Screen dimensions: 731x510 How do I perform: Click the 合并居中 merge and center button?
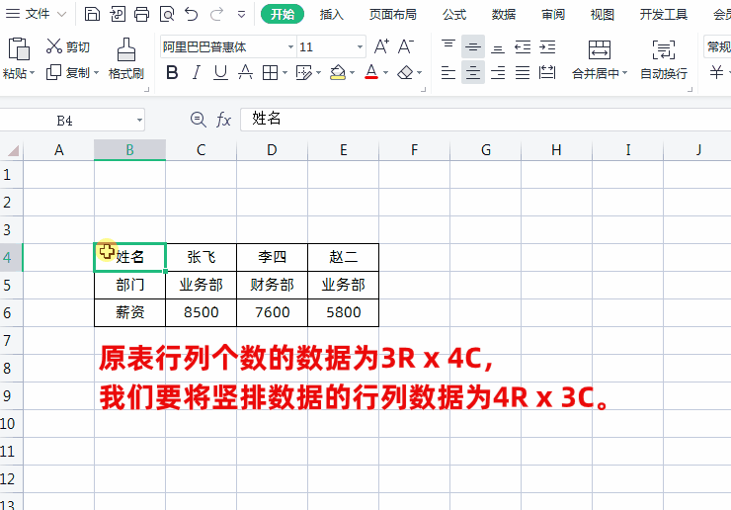click(599, 59)
